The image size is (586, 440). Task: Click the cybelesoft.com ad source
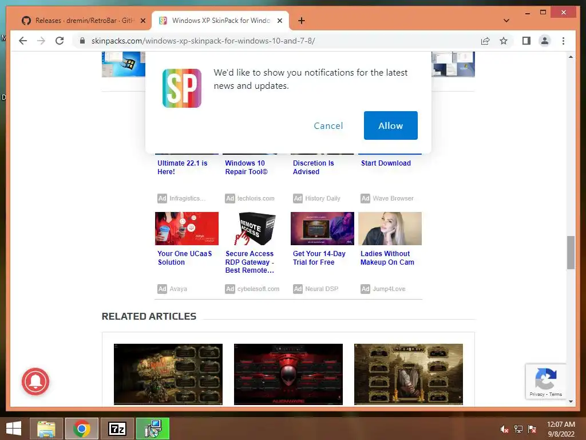point(258,289)
